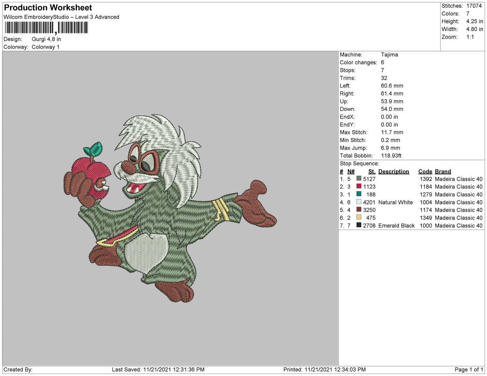Click Madeira Classic 40 brand in row 7

pos(459,226)
